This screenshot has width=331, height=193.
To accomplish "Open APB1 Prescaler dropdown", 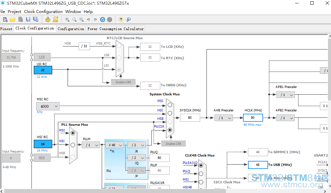I will (x=285, y=95).
